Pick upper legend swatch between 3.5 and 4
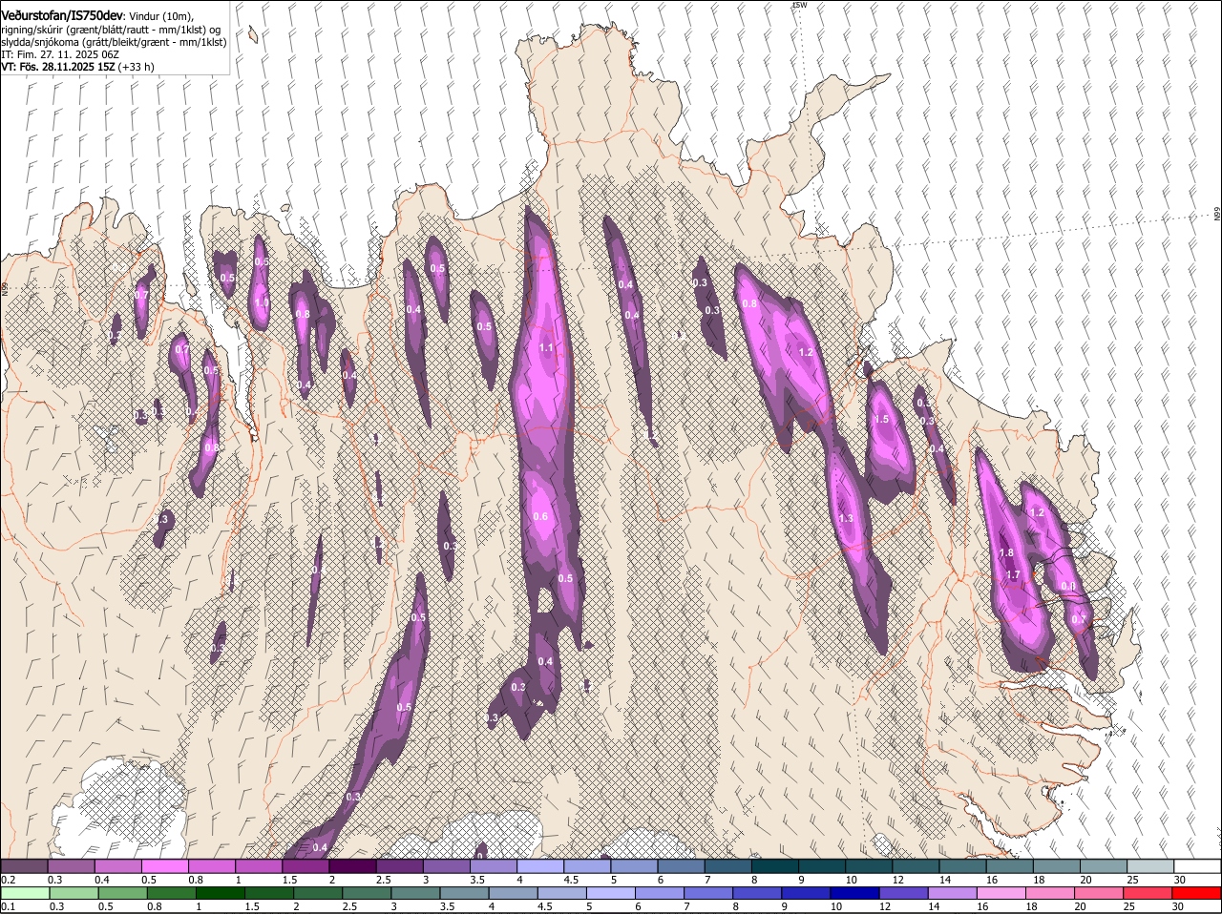This screenshot has height=914, width=1222. [x=493, y=866]
